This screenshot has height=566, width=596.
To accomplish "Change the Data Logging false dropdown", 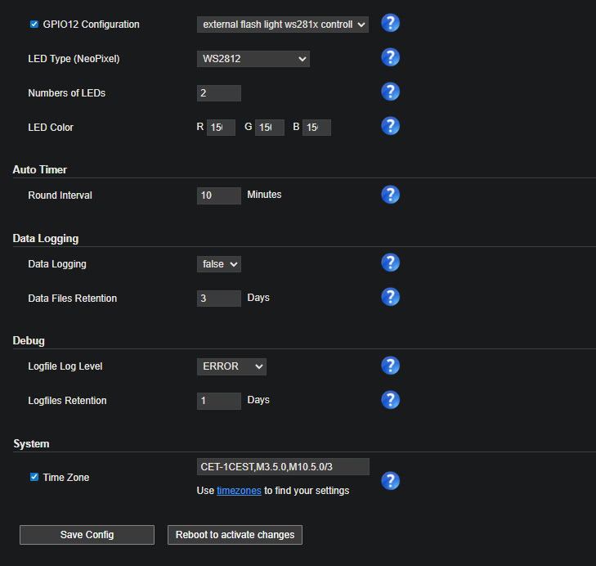I will [x=218, y=264].
